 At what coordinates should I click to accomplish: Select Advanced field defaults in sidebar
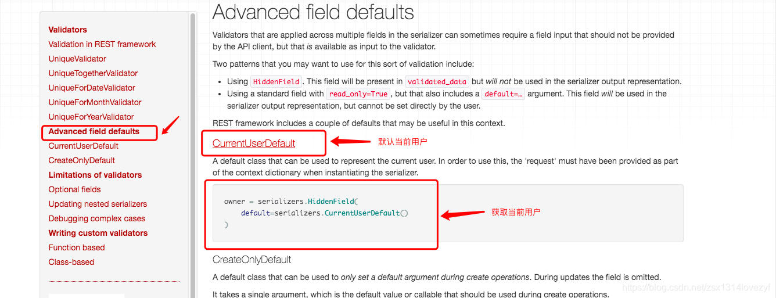(94, 131)
